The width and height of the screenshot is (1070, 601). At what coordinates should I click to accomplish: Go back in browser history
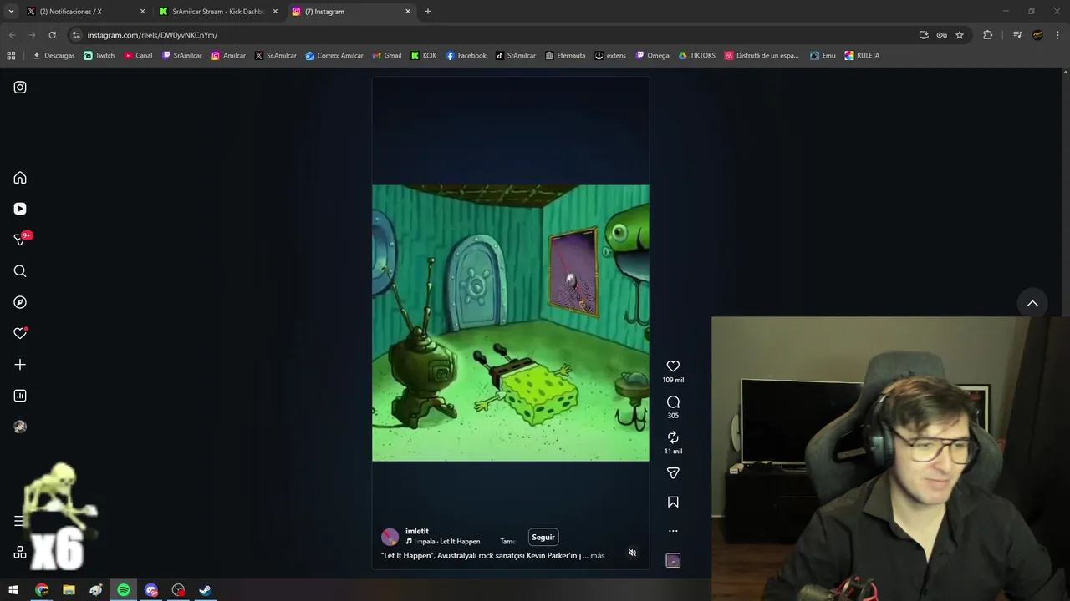click(12, 35)
